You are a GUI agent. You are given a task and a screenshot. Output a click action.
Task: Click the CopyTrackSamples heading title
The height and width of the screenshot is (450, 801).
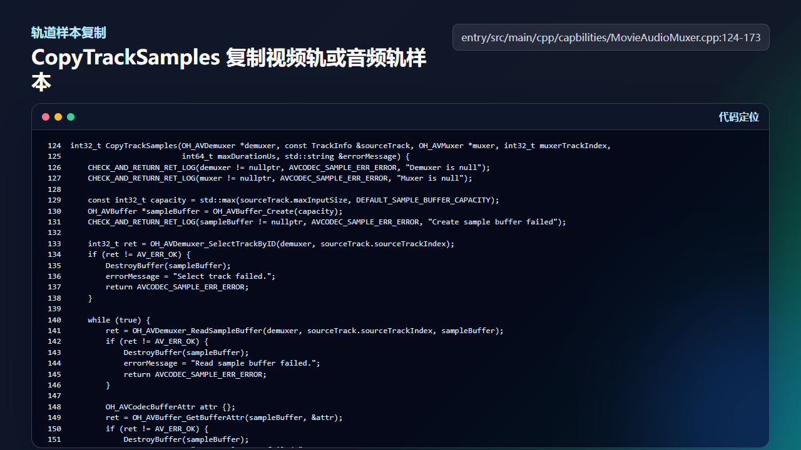(229, 70)
